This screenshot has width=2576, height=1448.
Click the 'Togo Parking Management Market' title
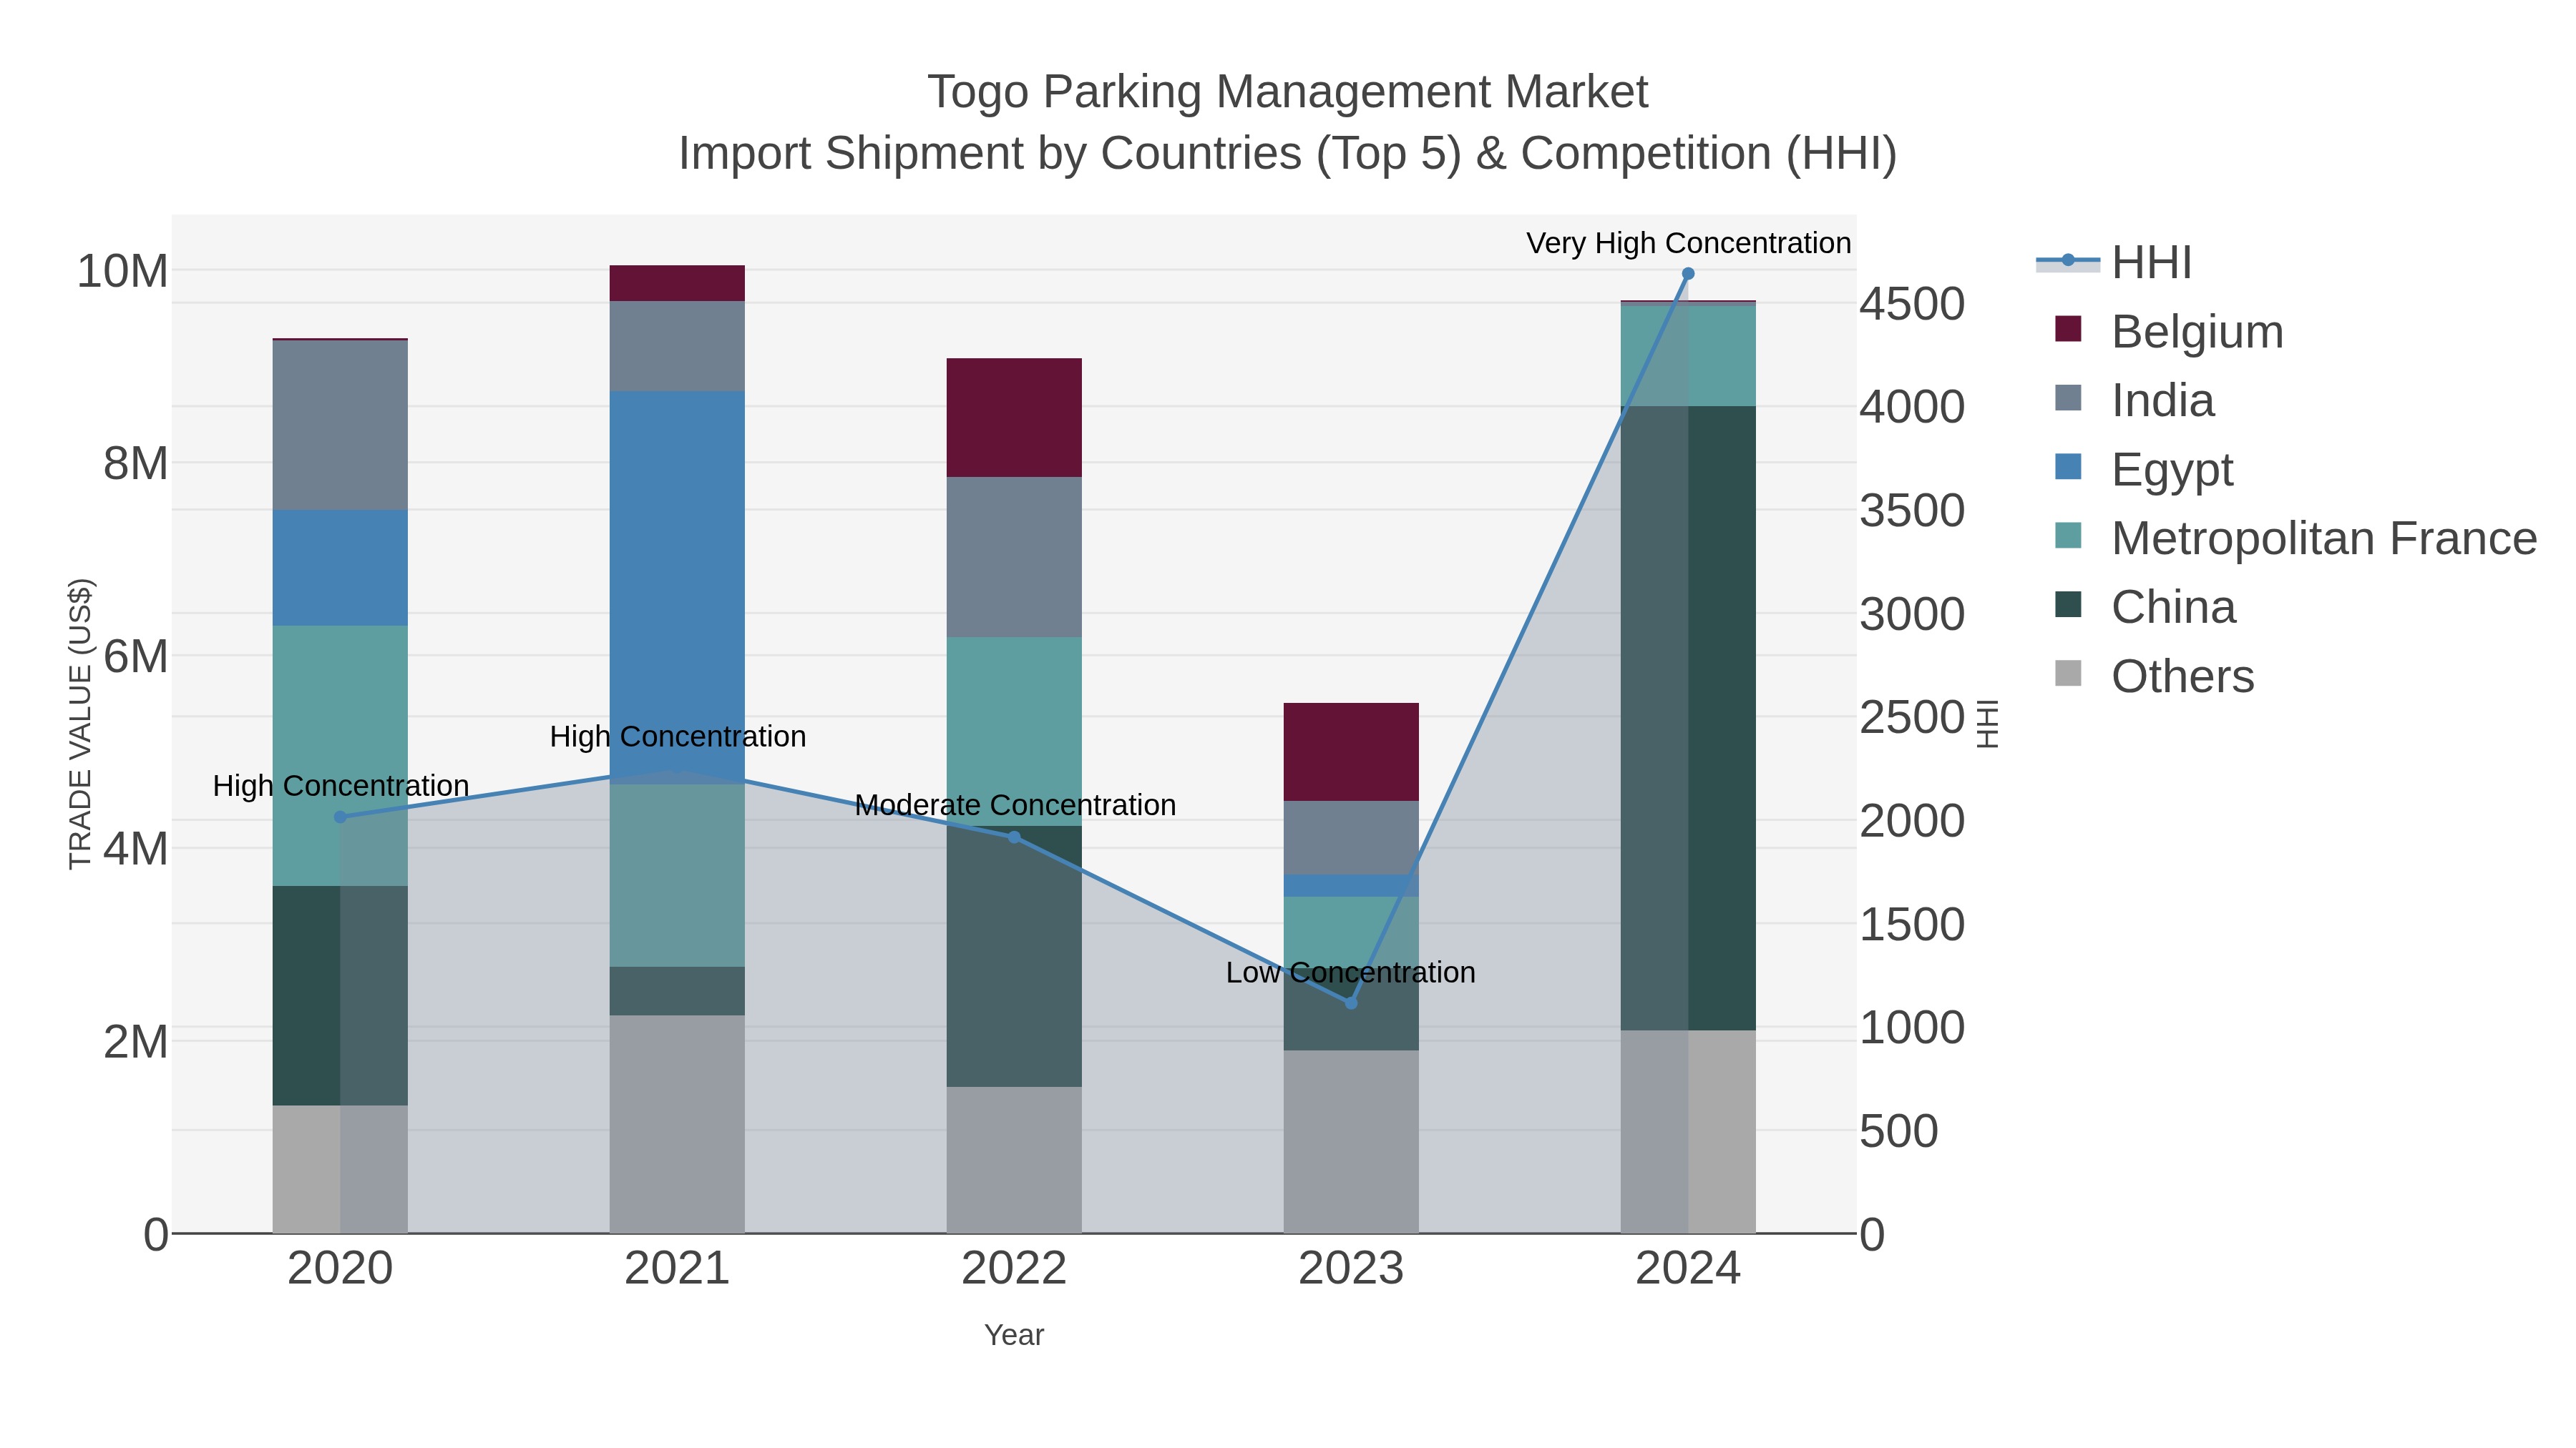tap(1288, 92)
